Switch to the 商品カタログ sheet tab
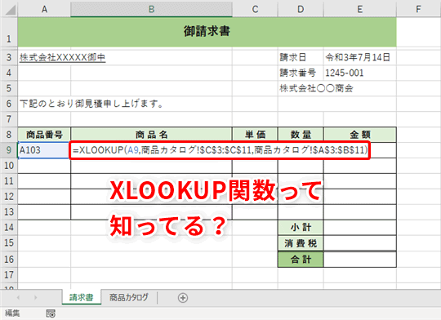 (128, 297)
